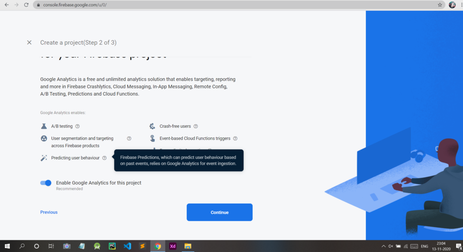This screenshot has height=252, width=463.
Task: Launch Adobe XD from taskbar
Action: coord(173,246)
